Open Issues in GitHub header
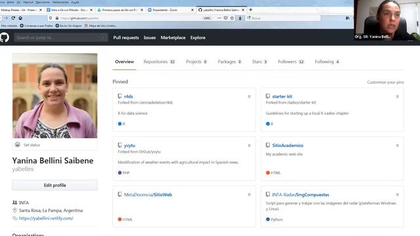 pos(150,38)
